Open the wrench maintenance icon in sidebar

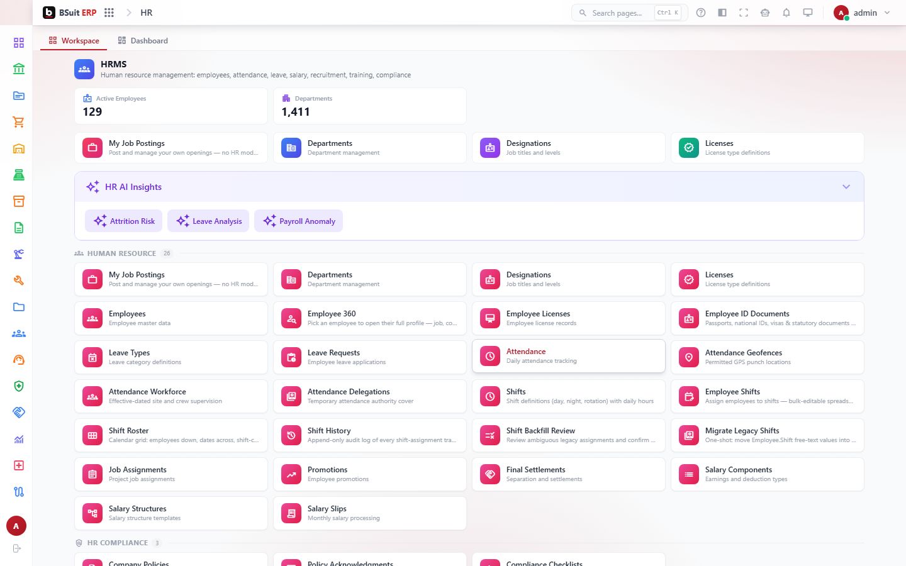(x=19, y=280)
